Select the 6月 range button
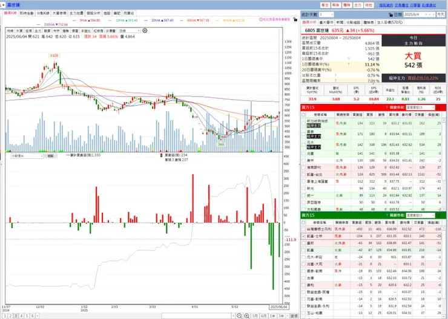 click(264, 316)
